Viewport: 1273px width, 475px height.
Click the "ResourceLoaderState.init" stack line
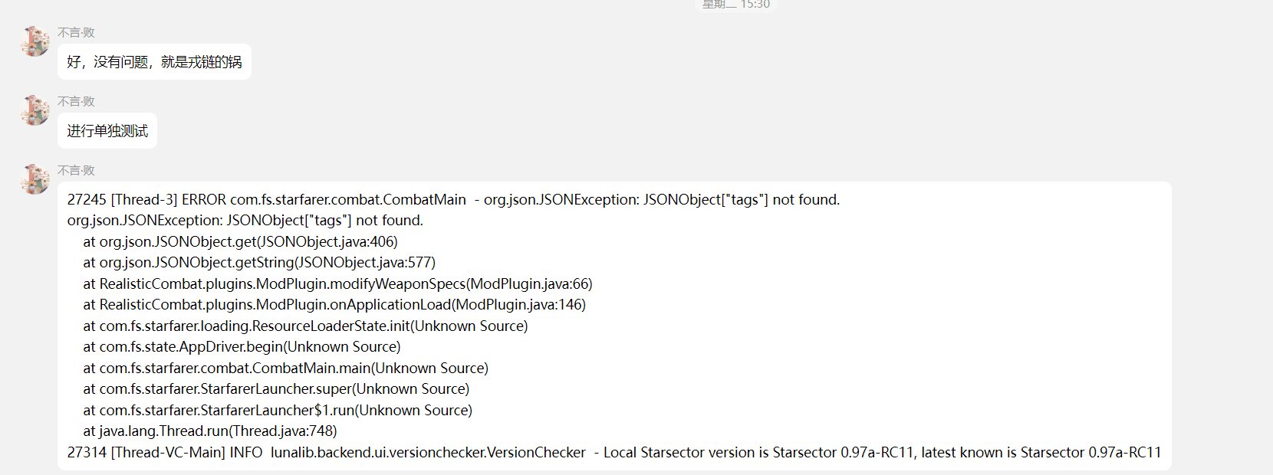tap(305, 326)
